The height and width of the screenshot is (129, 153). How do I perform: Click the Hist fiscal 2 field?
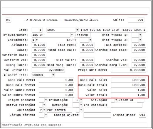(135, 40)
